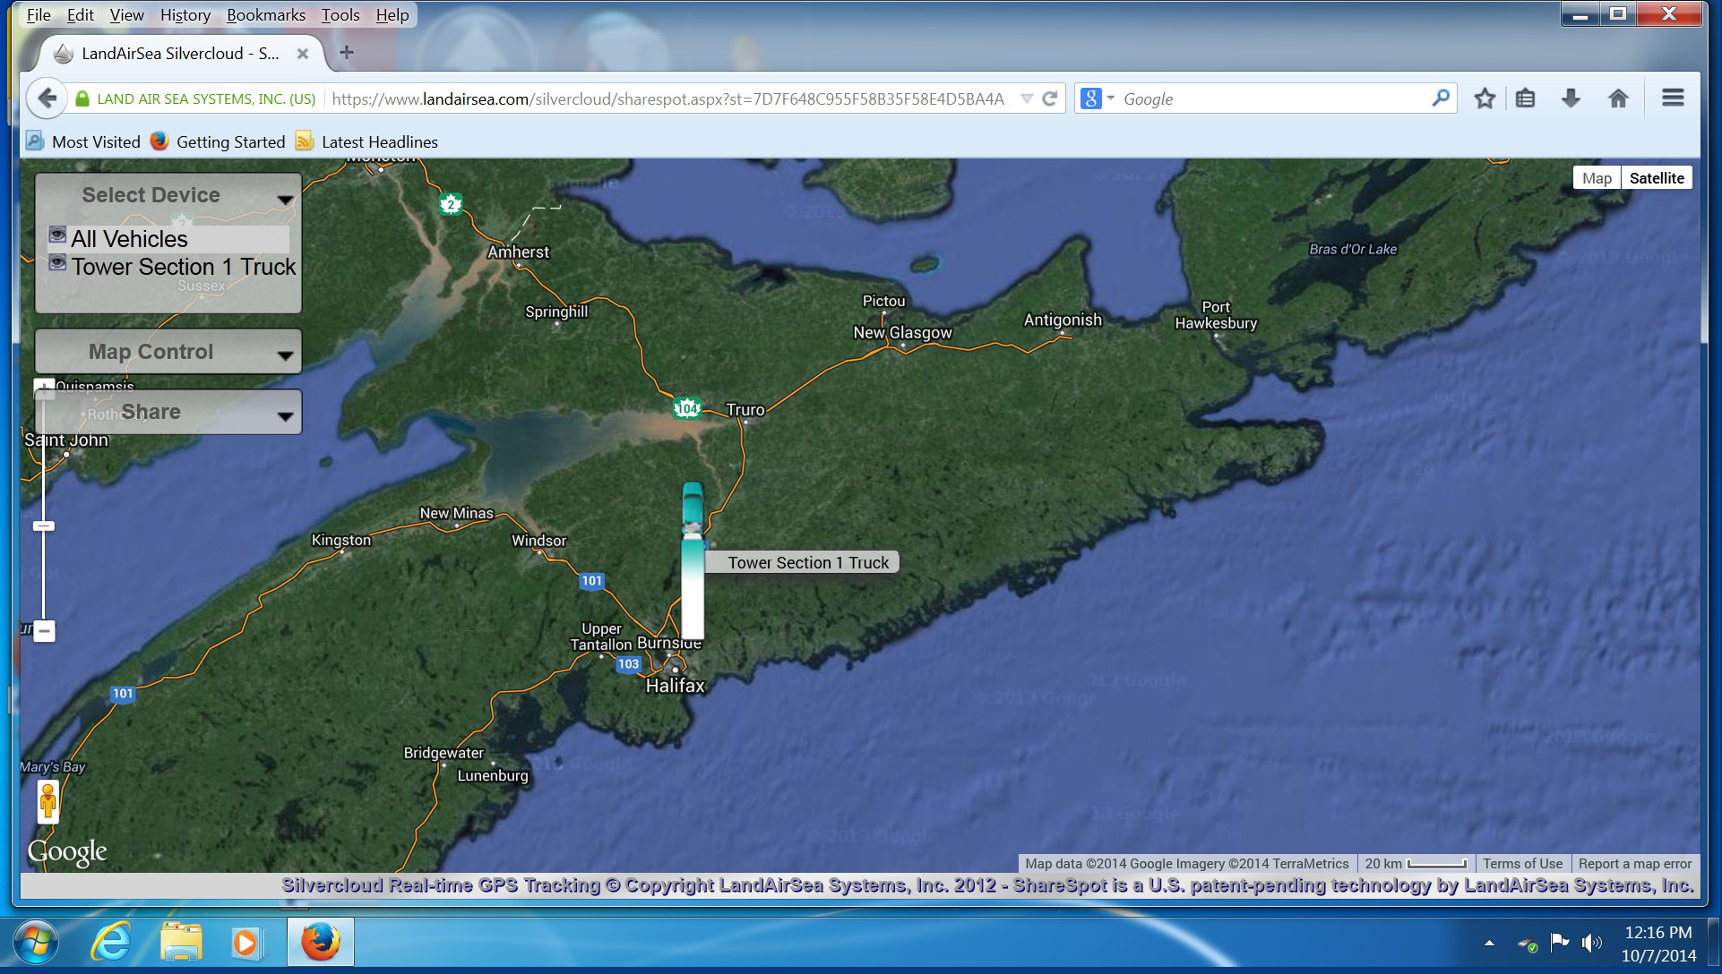Select Tower Section 1 Truck device entry

click(184, 267)
